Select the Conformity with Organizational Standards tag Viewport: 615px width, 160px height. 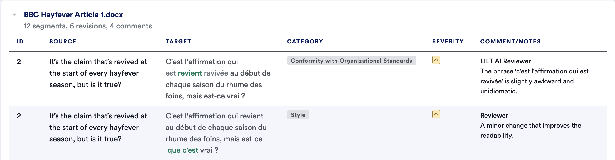(x=351, y=61)
